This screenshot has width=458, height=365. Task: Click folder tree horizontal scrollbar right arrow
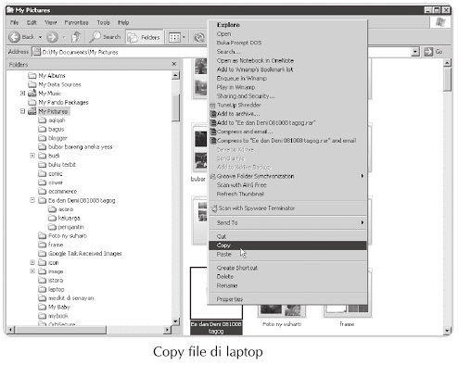[x=167, y=330]
